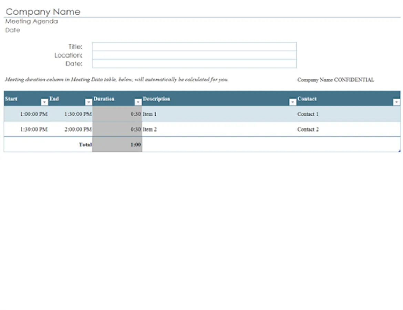Select the 1:00 total duration cell
The image size is (403, 310).
click(x=117, y=144)
